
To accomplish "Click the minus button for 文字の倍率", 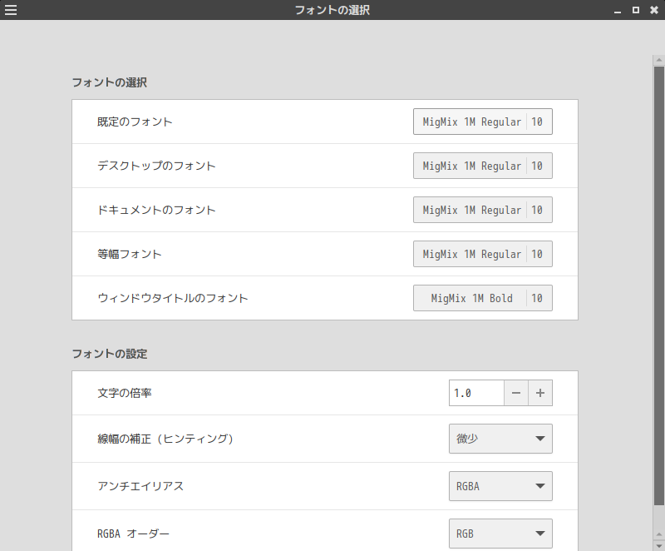I will (x=515, y=393).
